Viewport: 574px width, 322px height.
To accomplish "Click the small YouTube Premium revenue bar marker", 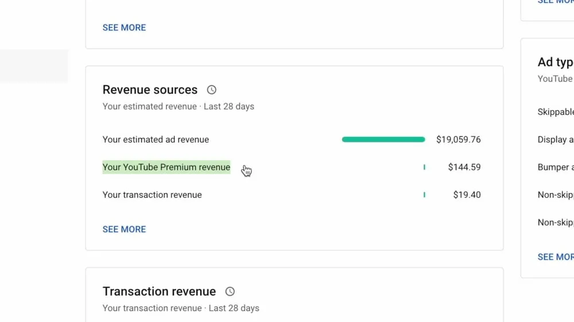I will point(424,167).
